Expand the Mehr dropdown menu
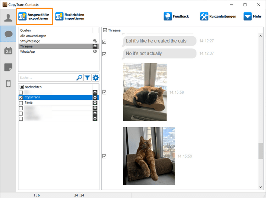This screenshot has height=198, width=266. [x=253, y=16]
